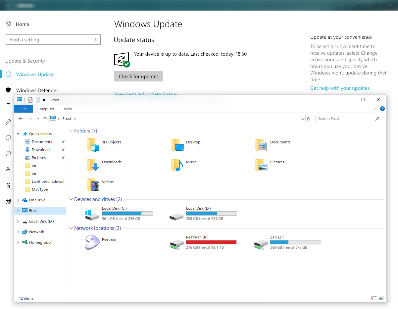Click the Windows Defender shield icon
The width and height of the screenshot is (398, 309).
pyautogui.click(x=8, y=90)
